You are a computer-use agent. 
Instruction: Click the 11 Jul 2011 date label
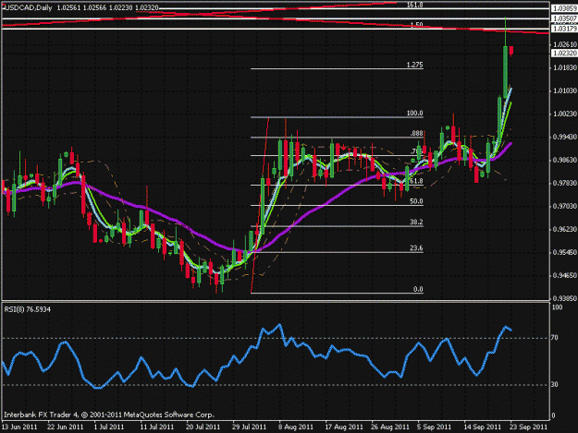pos(157,427)
